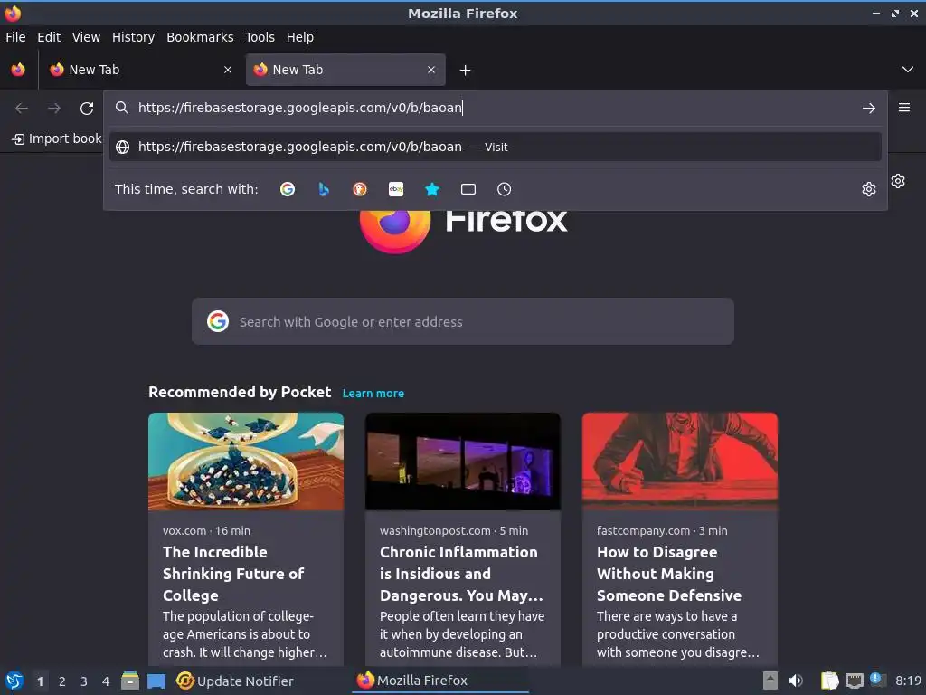
Task: Open the File menu
Action: 15,37
